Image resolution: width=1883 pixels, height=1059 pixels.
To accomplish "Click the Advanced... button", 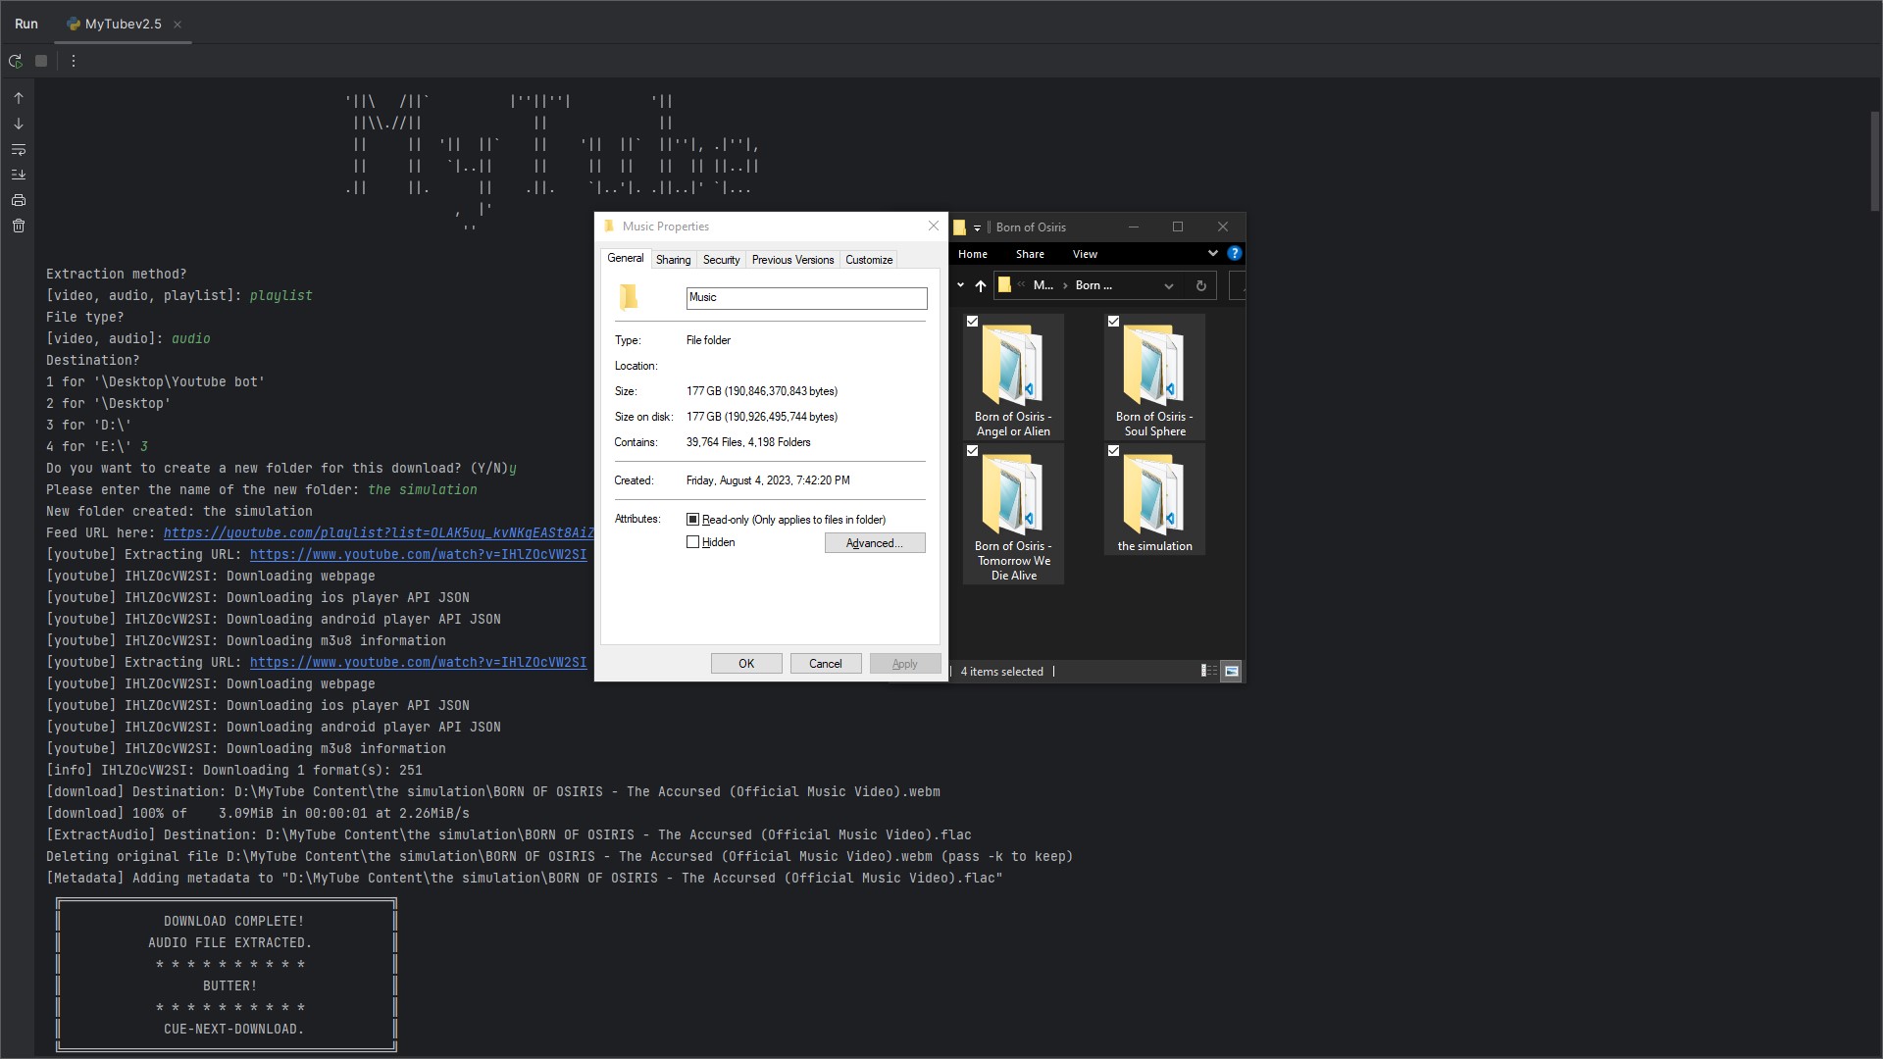I will [x=874, y=543].
